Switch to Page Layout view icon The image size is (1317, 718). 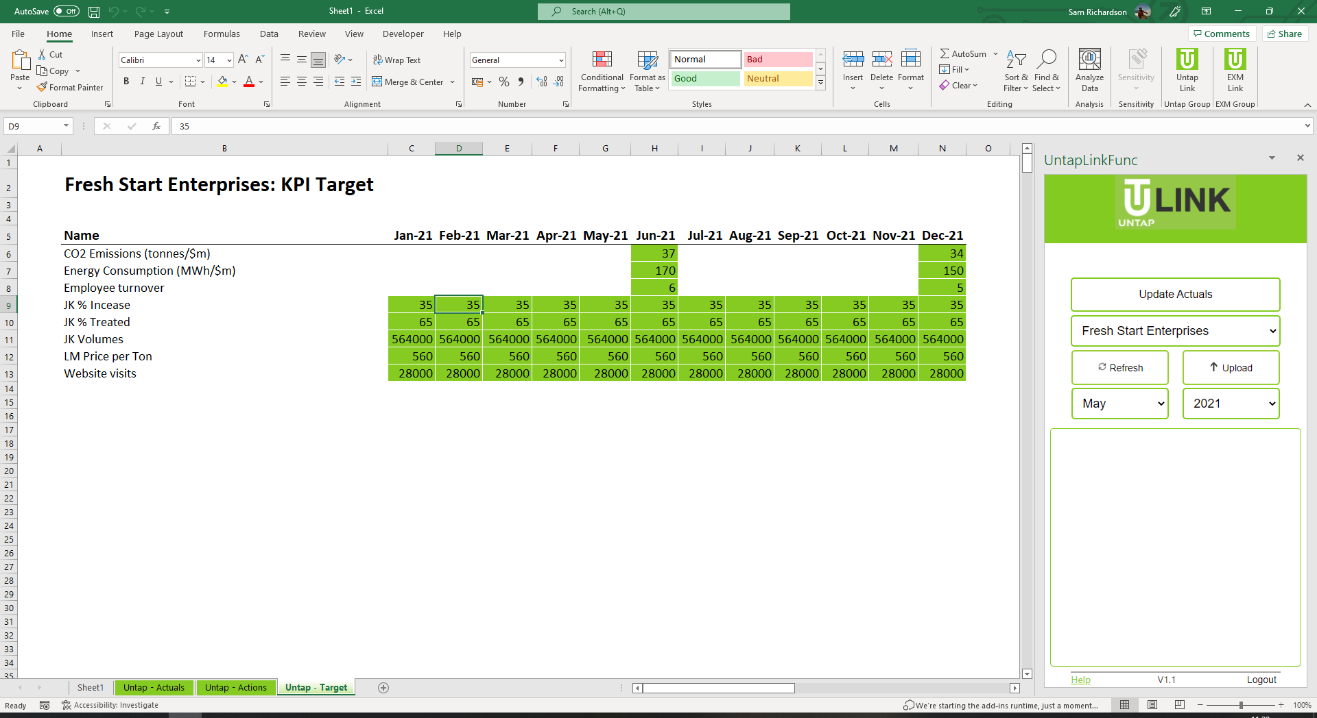[x=1152, y=705]
